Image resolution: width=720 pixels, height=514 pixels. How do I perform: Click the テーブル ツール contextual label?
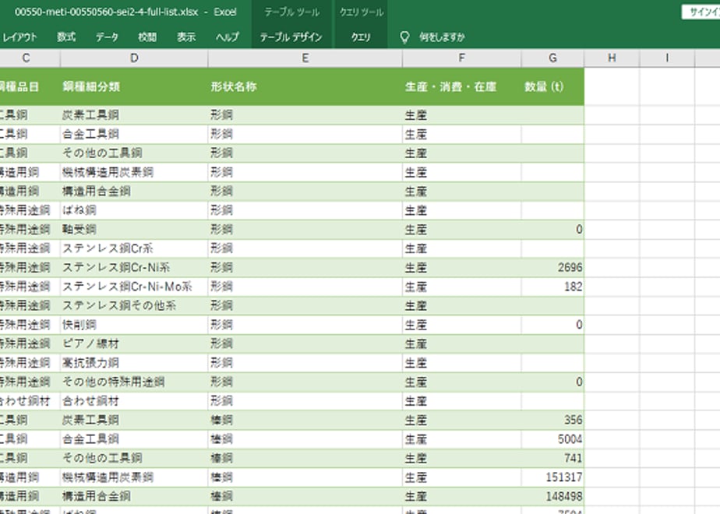291,12
